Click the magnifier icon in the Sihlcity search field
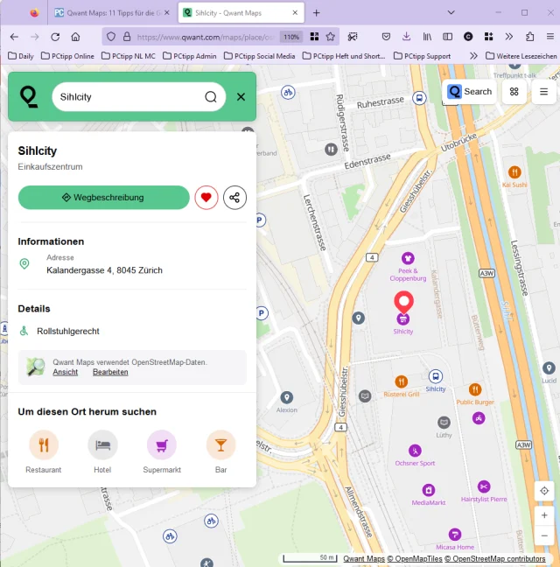Image resolution: width=560 pixels, height=567 pixels. coord(211,97)
